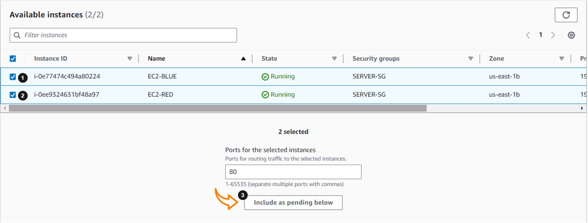Open State column sort dropdown

334,59
